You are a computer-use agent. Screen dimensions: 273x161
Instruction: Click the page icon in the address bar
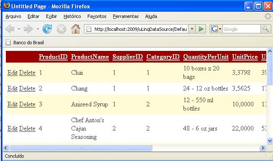(89, 29)
